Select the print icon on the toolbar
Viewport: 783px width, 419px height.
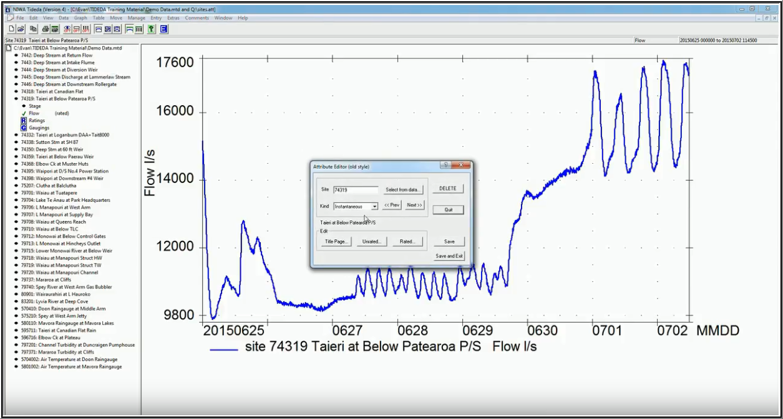coord(46,29)
